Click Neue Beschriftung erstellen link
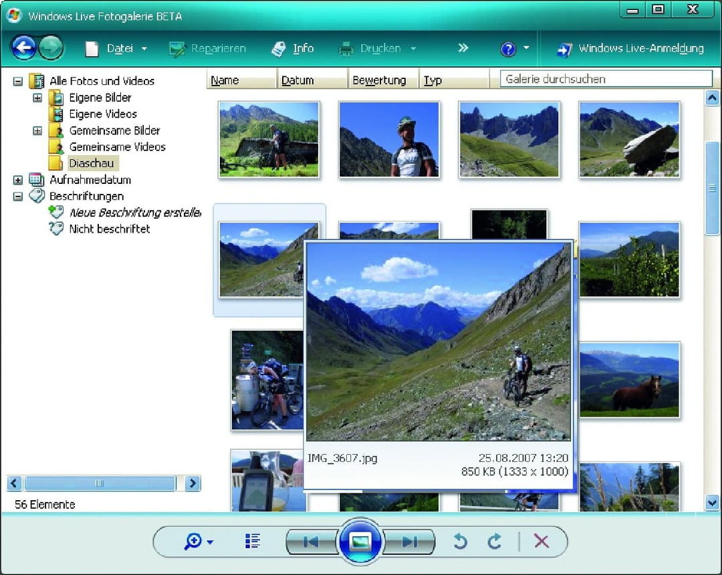The height and width of the screenshot is (575, 722). click(134, 213)
